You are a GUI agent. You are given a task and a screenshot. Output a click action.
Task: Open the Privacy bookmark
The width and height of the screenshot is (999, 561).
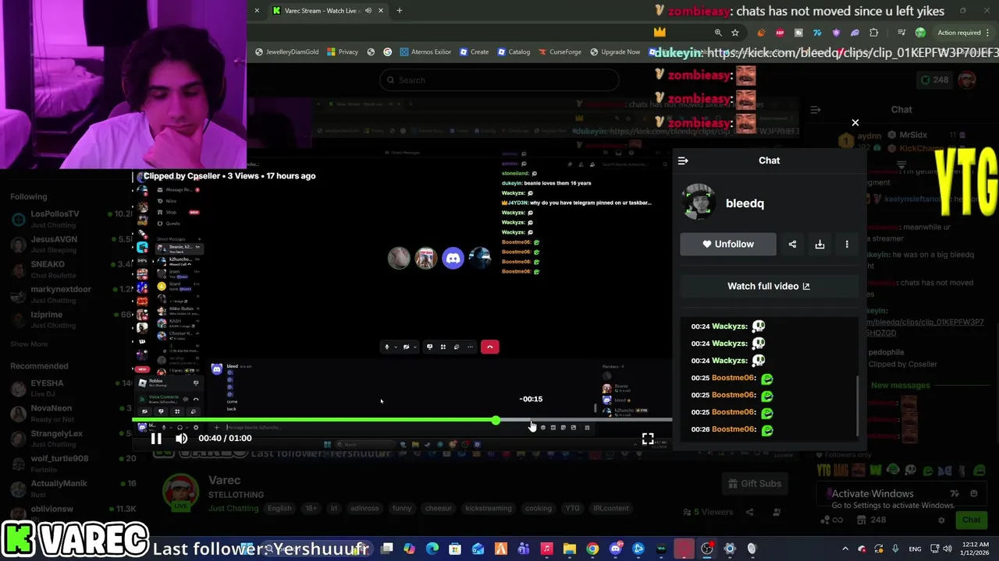point(343,52)
